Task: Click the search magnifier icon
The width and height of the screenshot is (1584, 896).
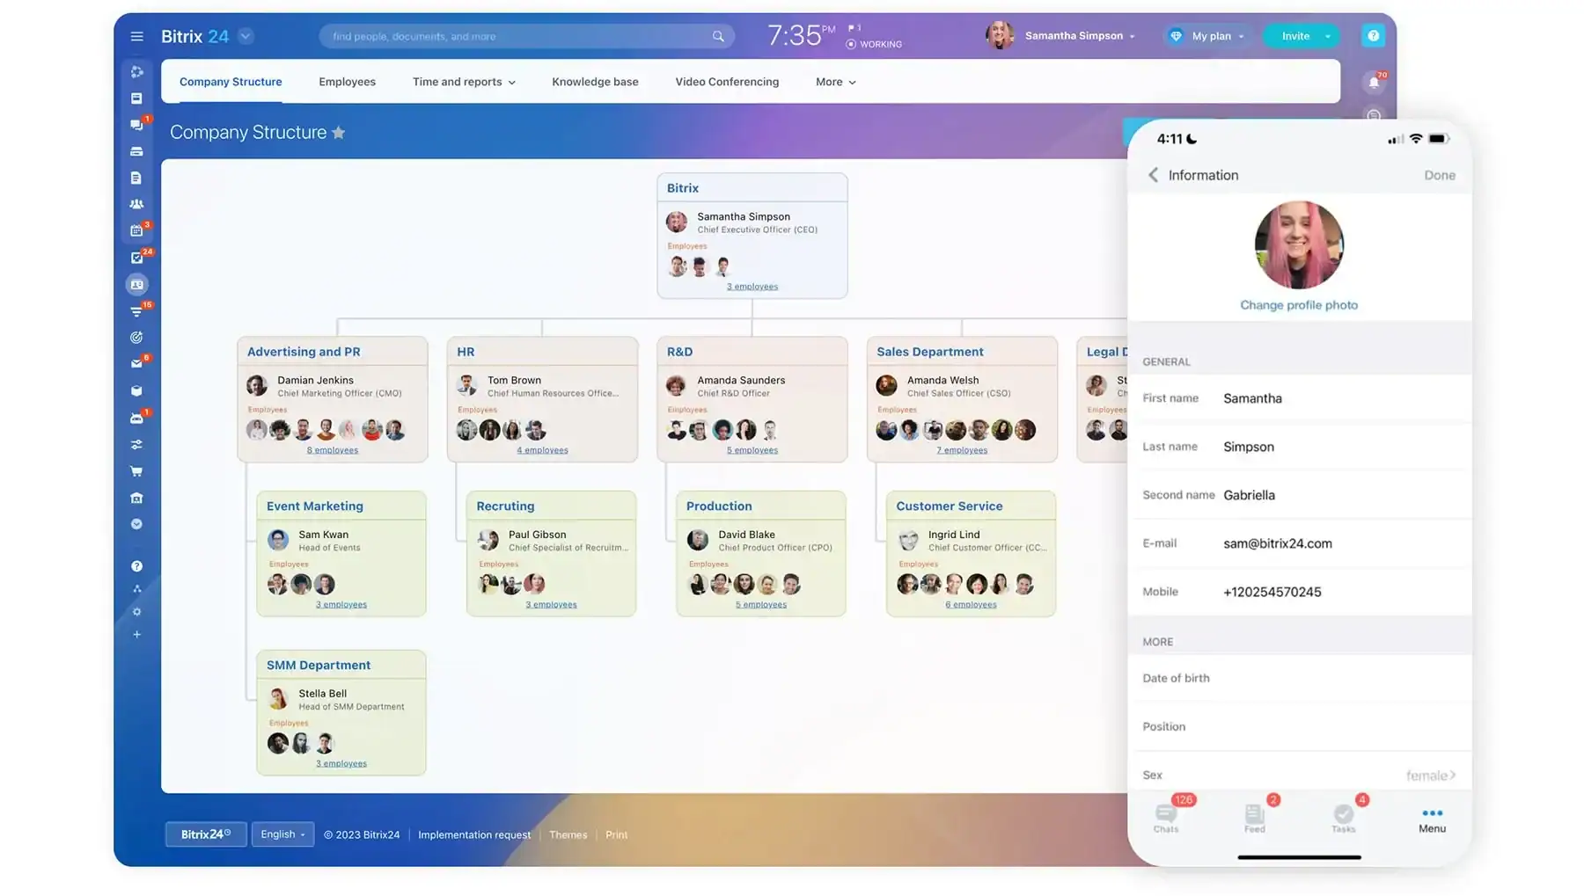Action: pos(718,36)
